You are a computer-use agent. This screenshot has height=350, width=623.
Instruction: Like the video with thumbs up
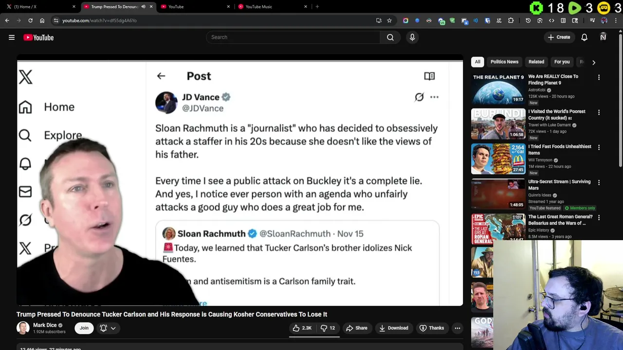(301, 328)
